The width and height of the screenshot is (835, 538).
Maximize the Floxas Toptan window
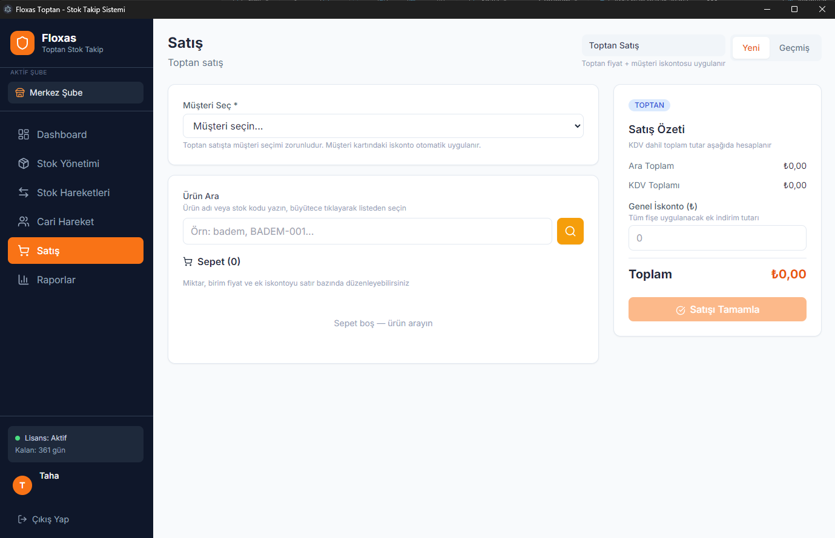[x=794, y=9]
